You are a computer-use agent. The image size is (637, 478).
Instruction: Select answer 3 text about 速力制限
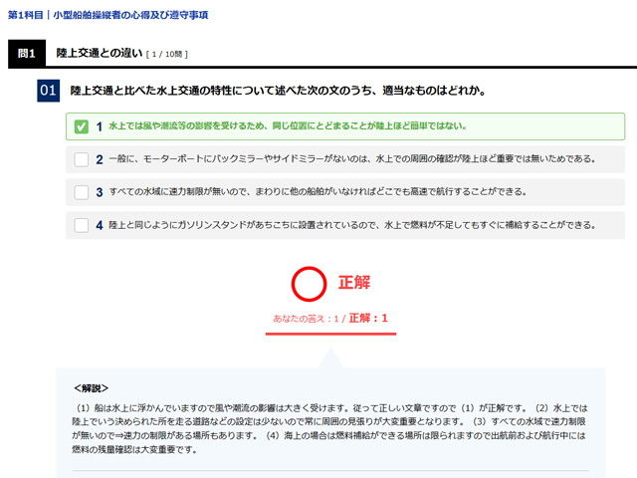pos(318,192)
